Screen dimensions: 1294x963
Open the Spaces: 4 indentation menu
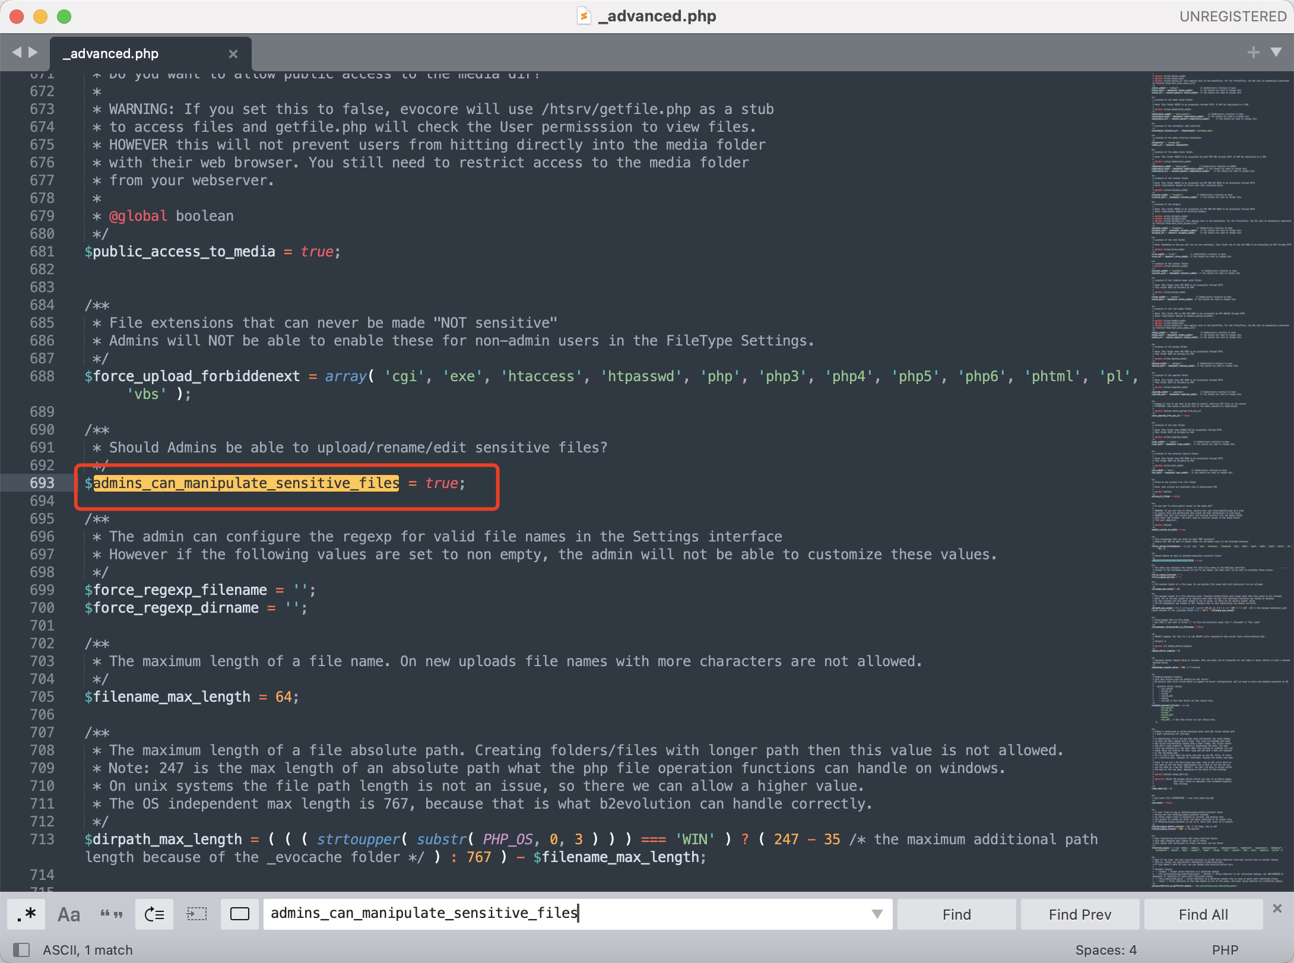pos(1105,950)
